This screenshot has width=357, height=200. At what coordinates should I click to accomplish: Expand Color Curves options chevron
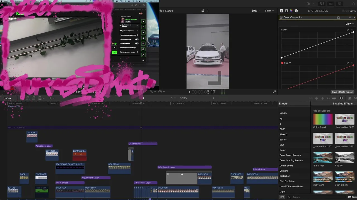[354, 17]
